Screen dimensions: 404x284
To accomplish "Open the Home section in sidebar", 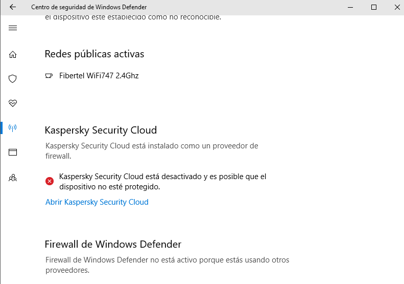I will pyautogui.click(x=13, y=55).
